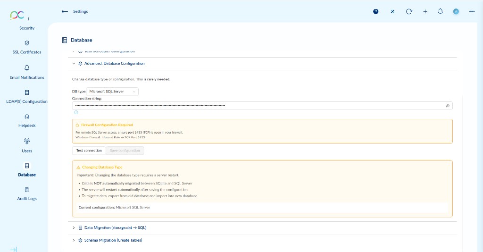Click the 'Current configuration: Microsoft SQL Server' text
The width and height of the screenshot is (483, 252).
pyautogui.click(x=114, y=207)
